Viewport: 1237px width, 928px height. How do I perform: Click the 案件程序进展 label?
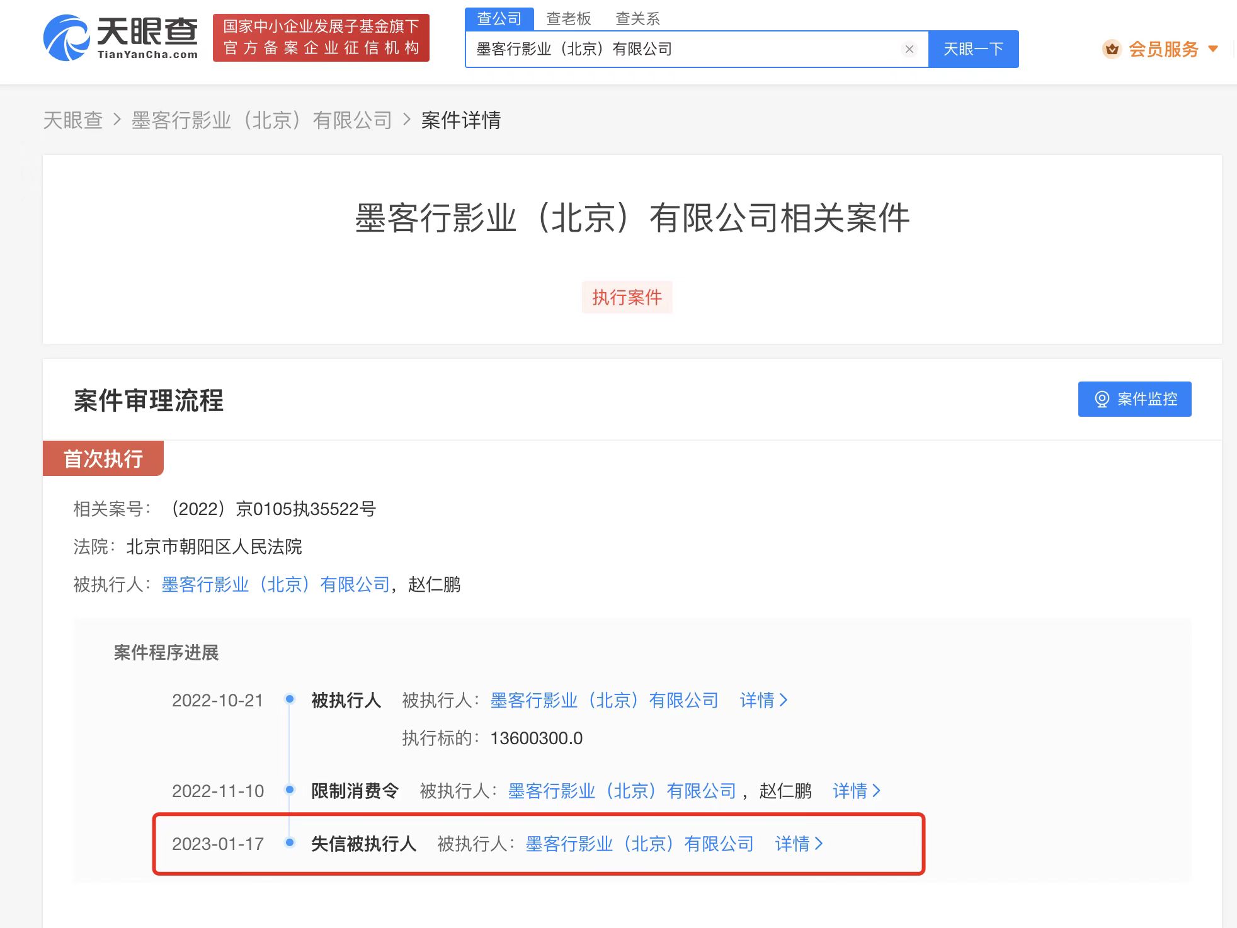pos(166,652)
